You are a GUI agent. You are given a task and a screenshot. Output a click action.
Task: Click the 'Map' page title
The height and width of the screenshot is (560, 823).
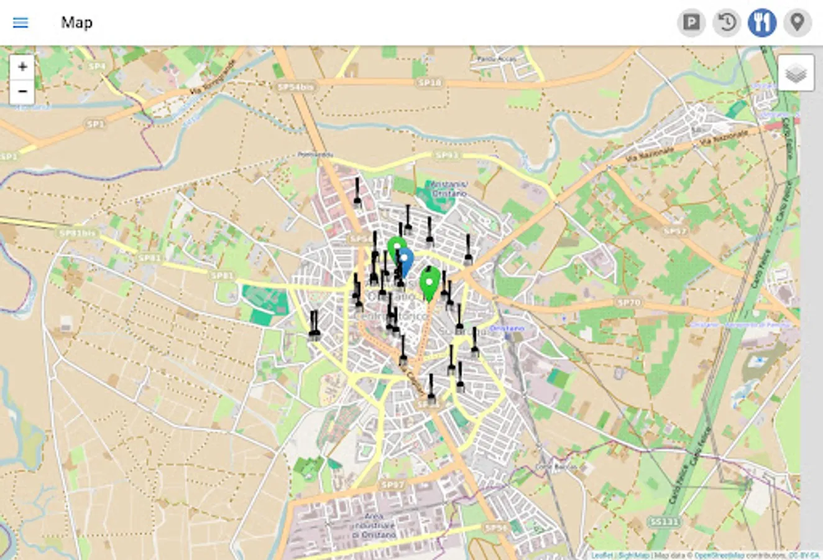click(77, 22)
